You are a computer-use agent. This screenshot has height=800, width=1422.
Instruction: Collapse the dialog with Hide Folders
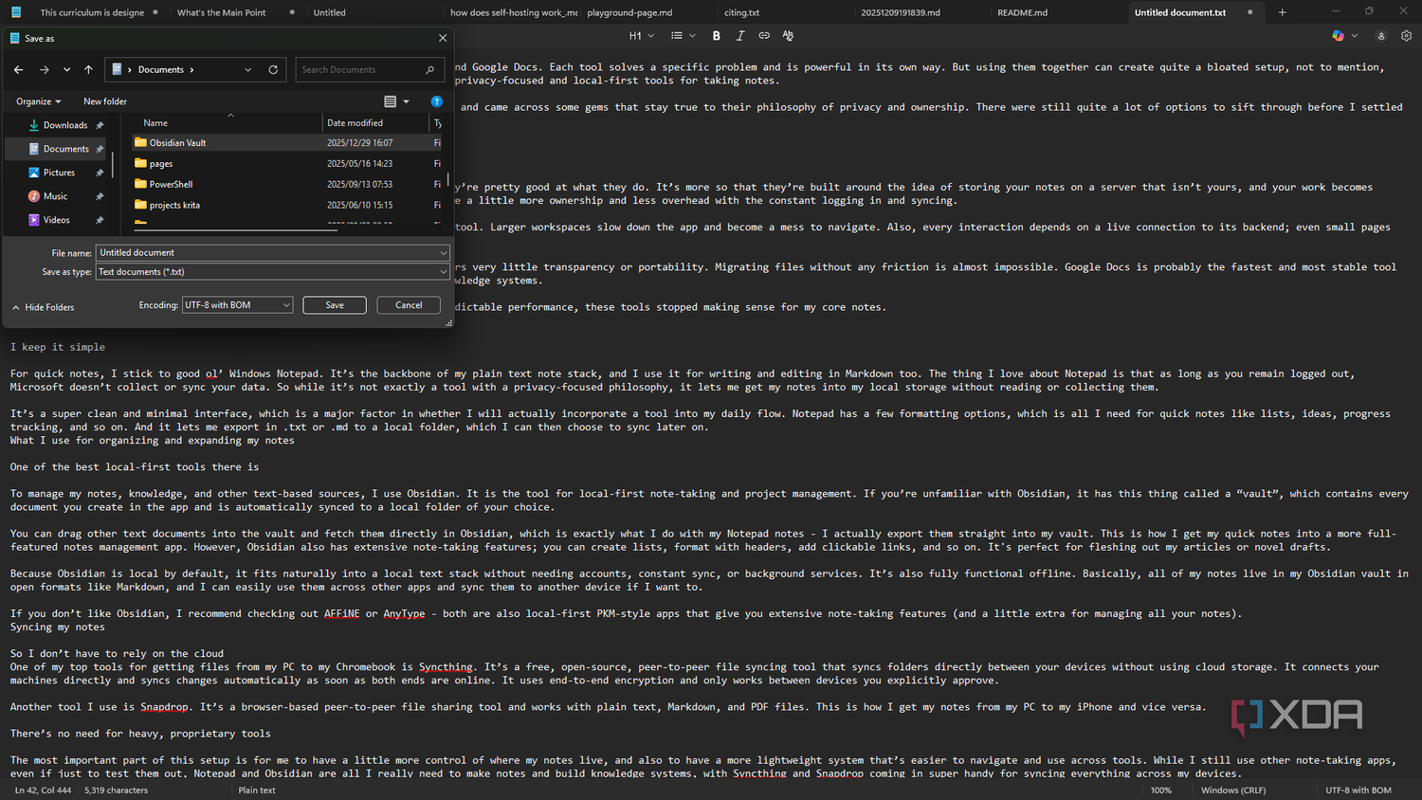pyautogui.click(x=44, y=307)
